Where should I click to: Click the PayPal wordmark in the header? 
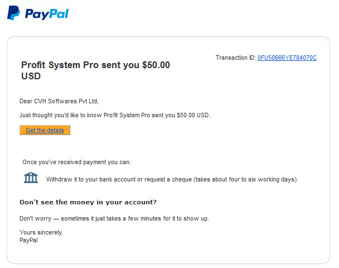click(x=47, y=14)
